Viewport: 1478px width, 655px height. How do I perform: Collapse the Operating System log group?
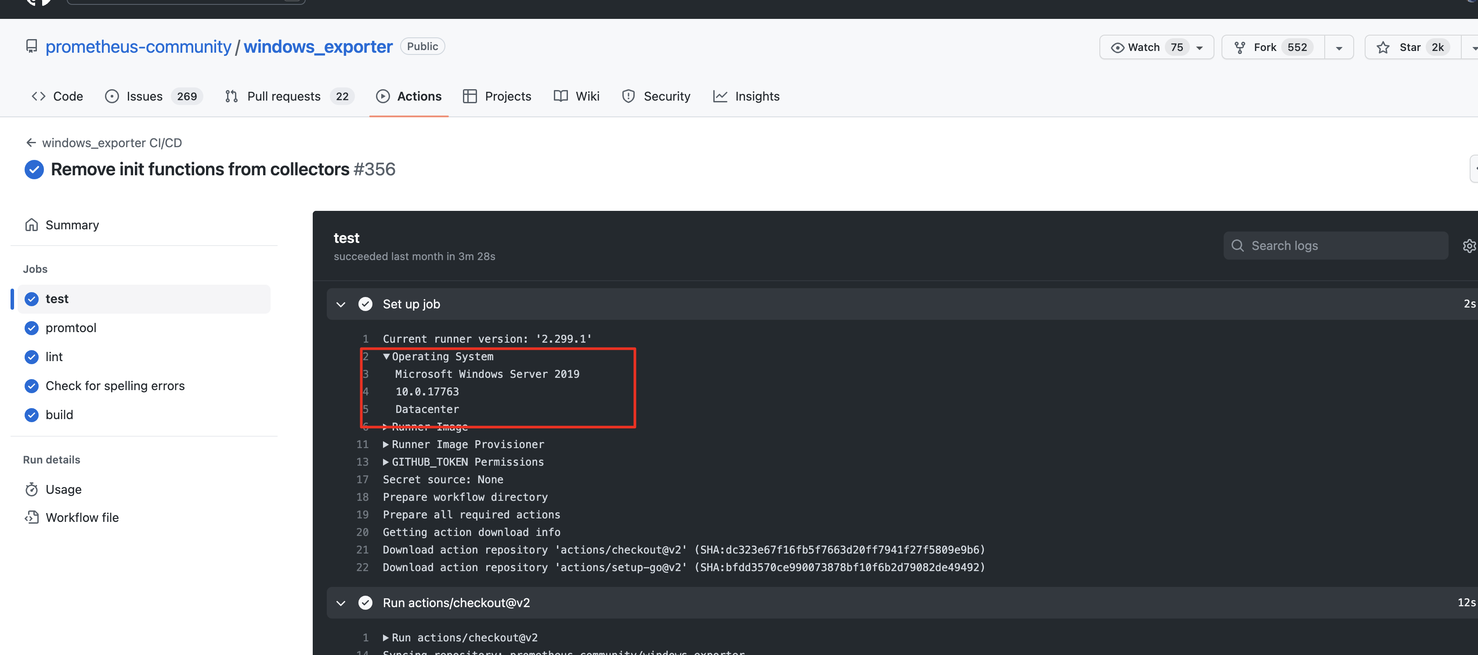pyautogui.click(x=386, y=356)
